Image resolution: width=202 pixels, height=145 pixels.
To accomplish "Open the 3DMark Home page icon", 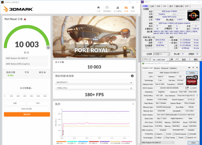I will [99, 8].
